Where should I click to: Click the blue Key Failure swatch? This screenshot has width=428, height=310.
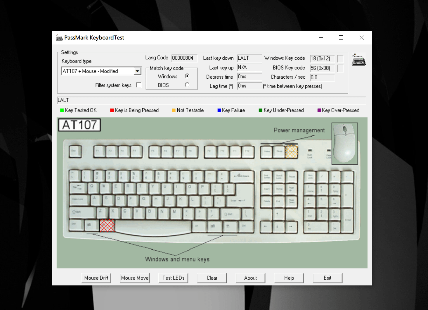[x=219, y=110]
